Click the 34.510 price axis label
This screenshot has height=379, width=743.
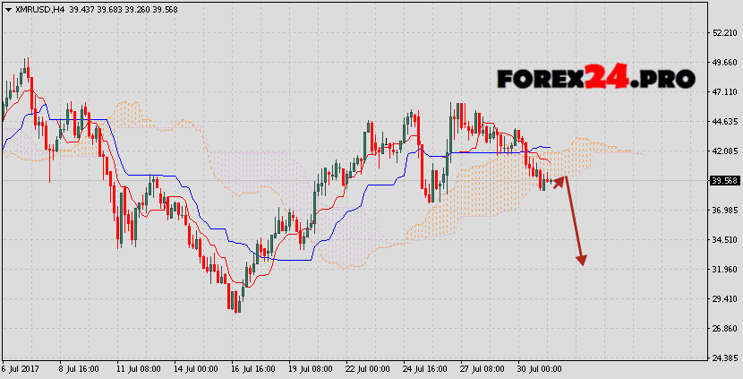(723, 239)
